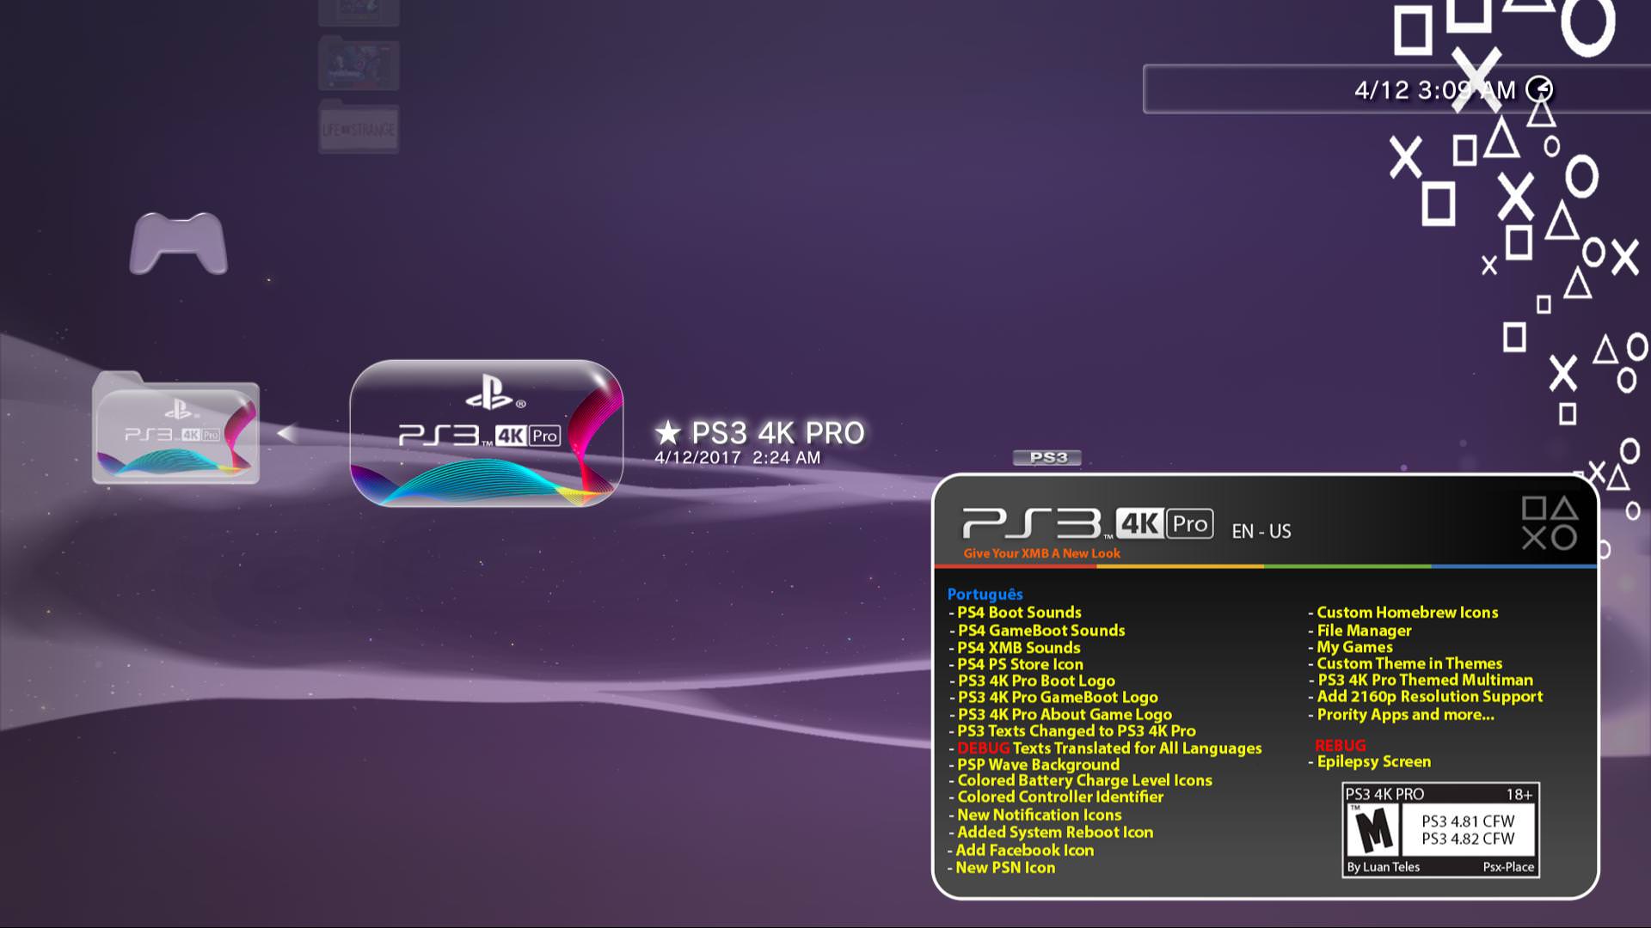Image resolution: width=1651 pixels, height=928 pixels.
Task: Select the Life is Strange thumbnail
Action: coord(359,129)
